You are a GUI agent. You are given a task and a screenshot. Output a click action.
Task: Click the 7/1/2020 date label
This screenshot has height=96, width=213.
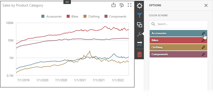point(61,80)
